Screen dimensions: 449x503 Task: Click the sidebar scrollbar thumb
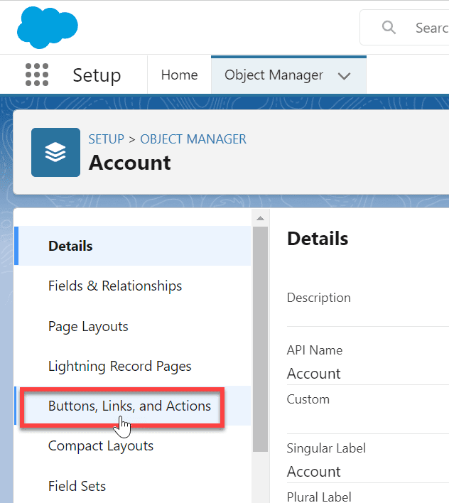(x=260, y=339)
